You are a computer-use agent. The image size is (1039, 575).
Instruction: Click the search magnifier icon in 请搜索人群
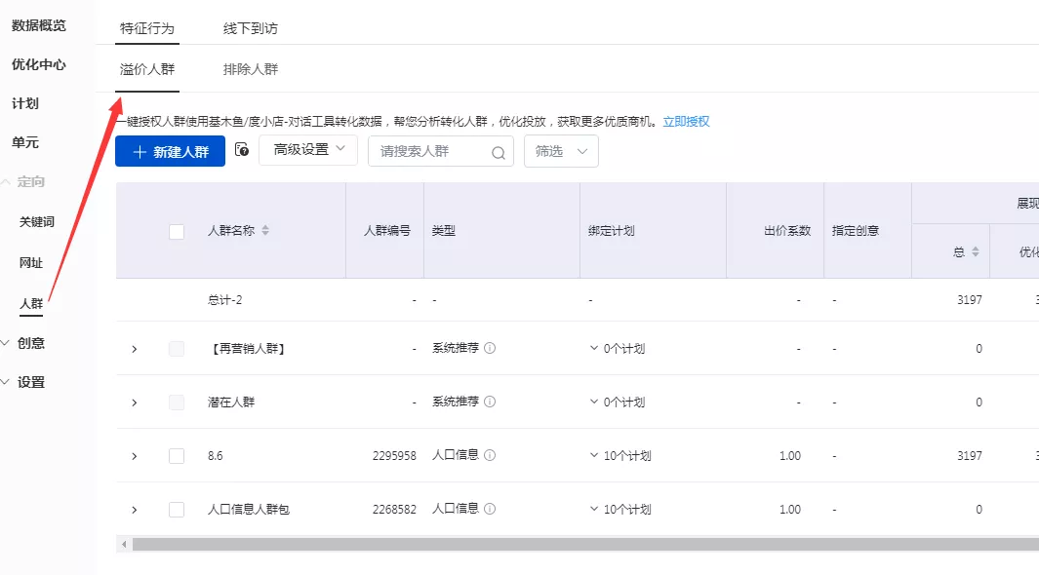click(x=499, y=153)
